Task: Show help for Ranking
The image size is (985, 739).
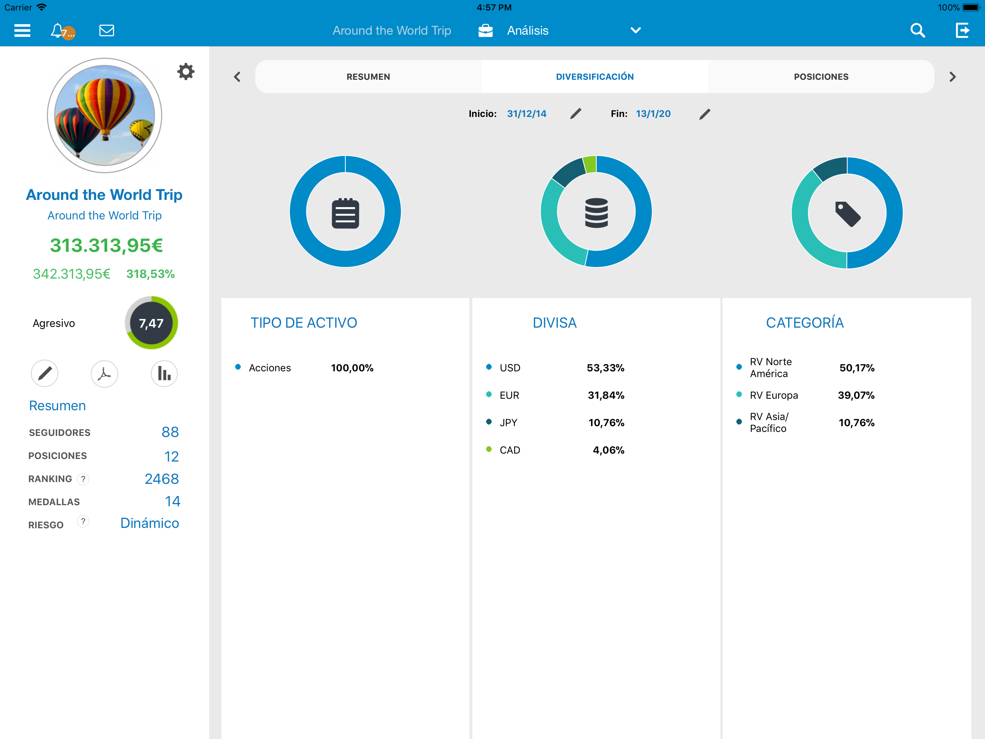Action: (x=83, y=479)
